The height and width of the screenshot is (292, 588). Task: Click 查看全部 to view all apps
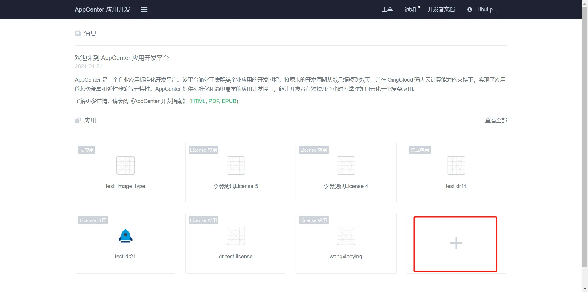pos(496,120)
